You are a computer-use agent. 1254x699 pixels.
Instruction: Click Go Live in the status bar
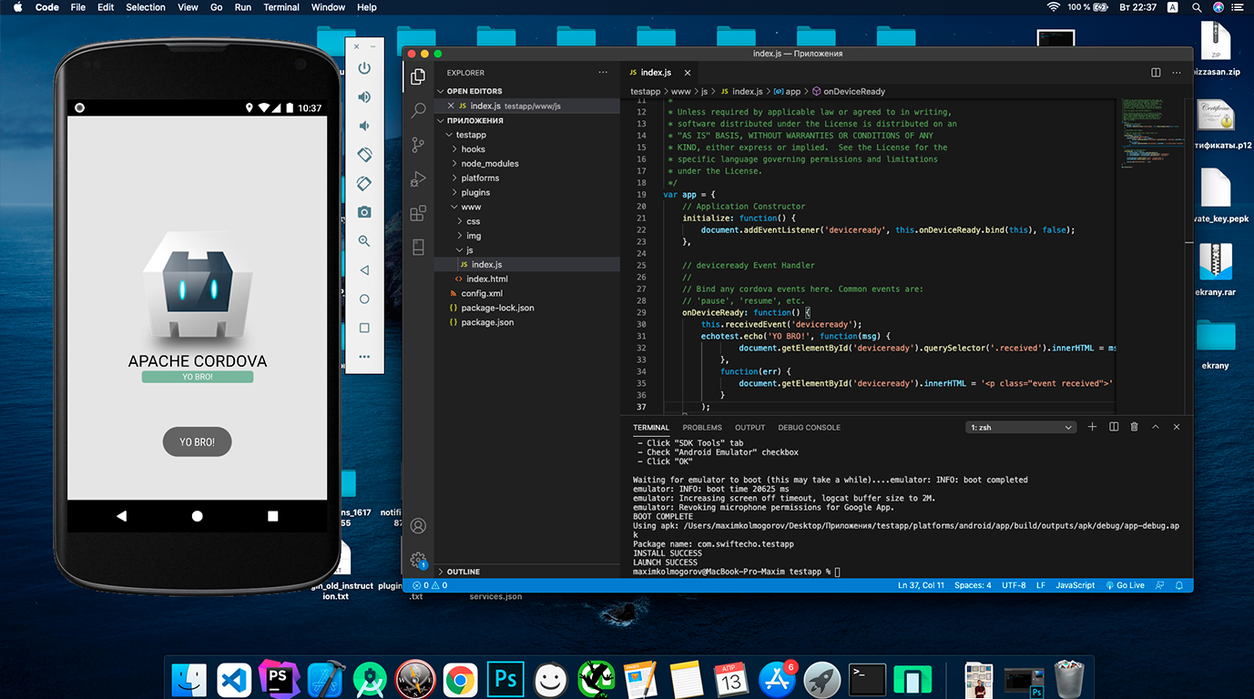pos(1125,585)
